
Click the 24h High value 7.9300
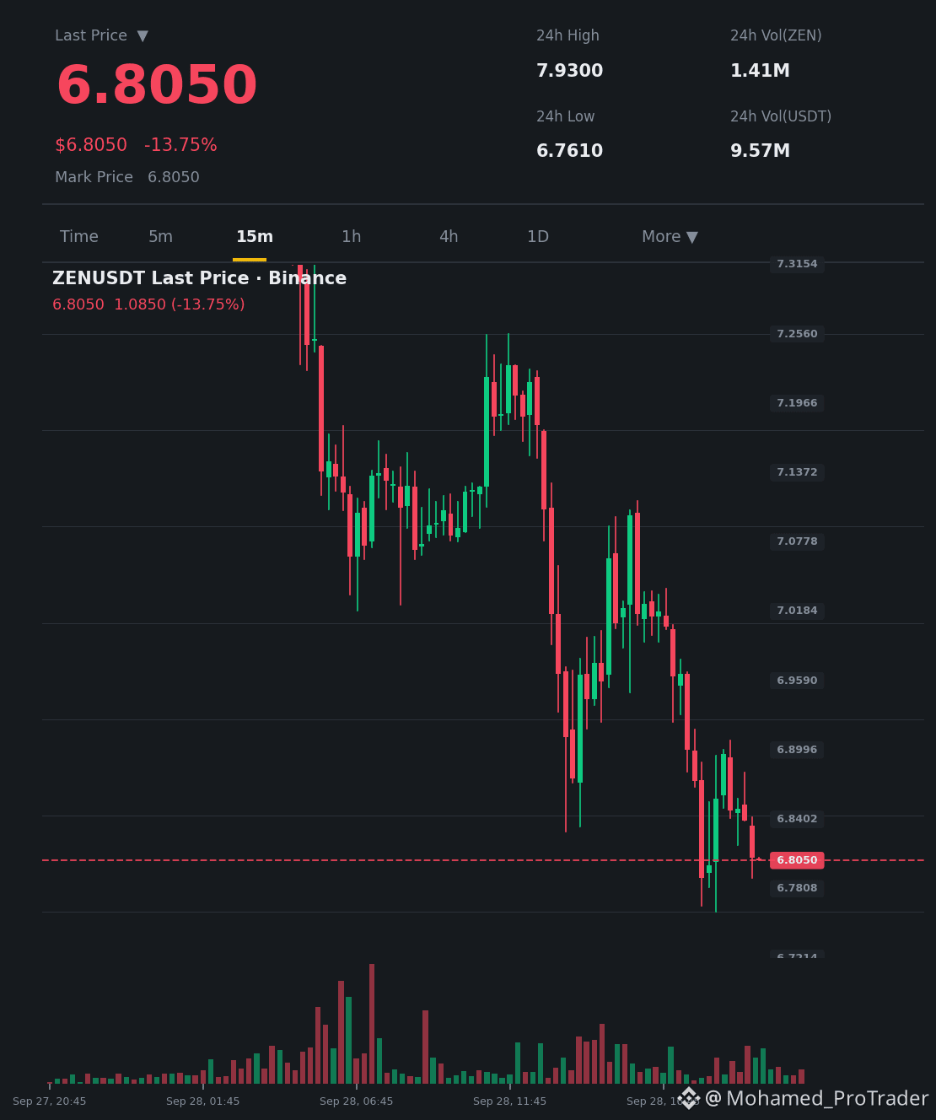pyautogui.click(x=570, y=71)
